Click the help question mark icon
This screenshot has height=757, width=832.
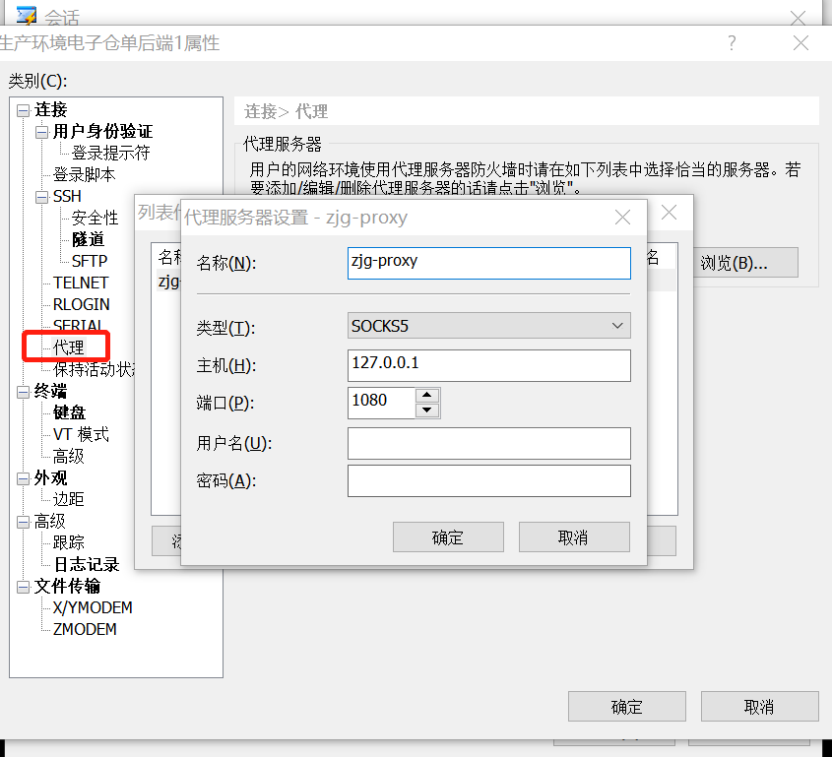(x=731, y=44)
